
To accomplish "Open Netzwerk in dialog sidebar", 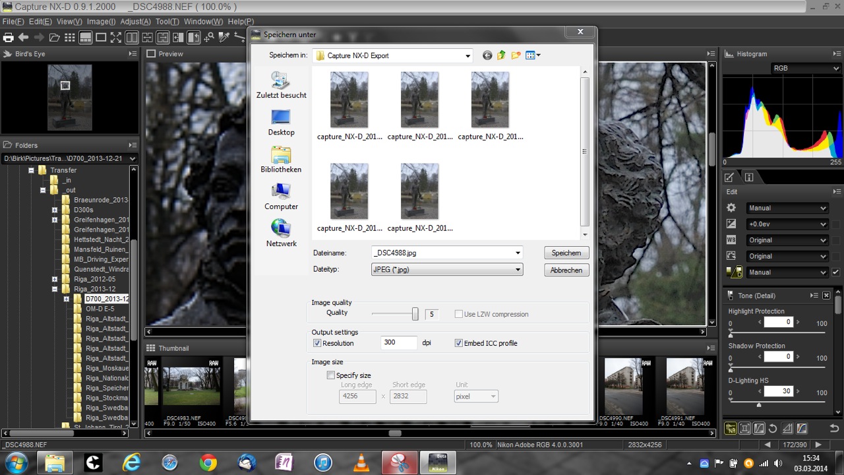I will click(281, 234).
